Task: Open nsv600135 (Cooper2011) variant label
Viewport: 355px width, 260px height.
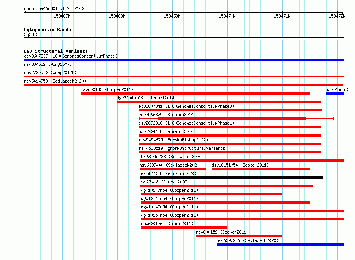Action: point(107,89)
